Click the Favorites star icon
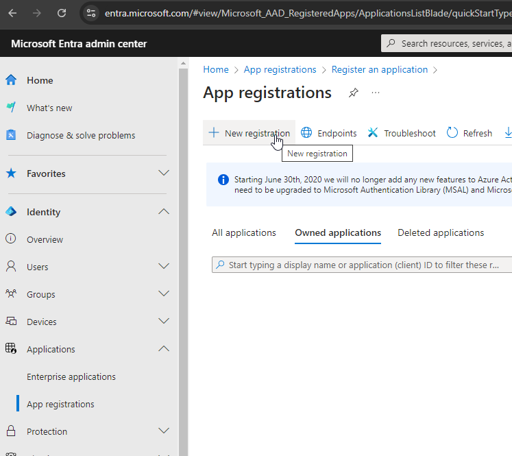Viewport: 512px width, 456px height. click(11, 173)
